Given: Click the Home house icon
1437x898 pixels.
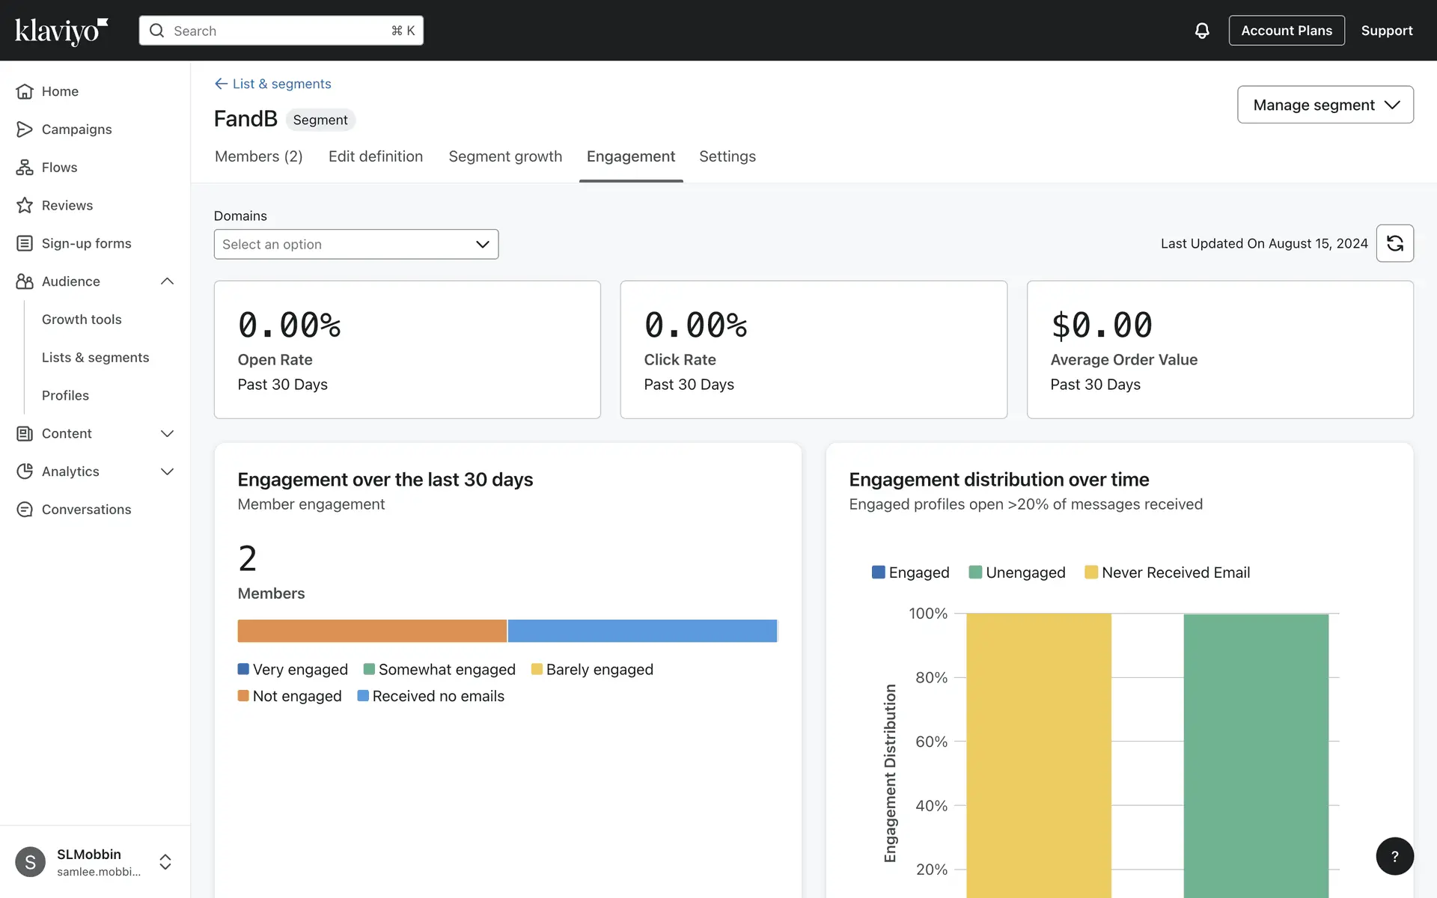Looking at the screenshot, I should [25, 91].
